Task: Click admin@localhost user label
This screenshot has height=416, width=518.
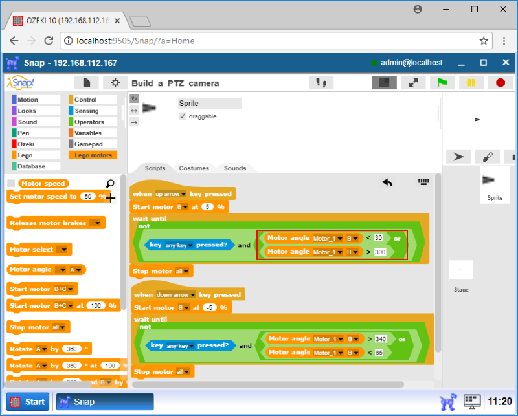Action: pyautogui.click(x=411, y=63)
